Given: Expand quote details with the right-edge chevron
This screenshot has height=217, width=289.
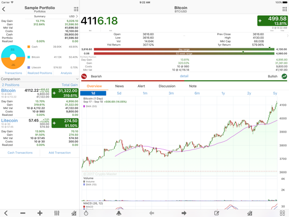Looking at the screenshot, I should click(287, 36).
